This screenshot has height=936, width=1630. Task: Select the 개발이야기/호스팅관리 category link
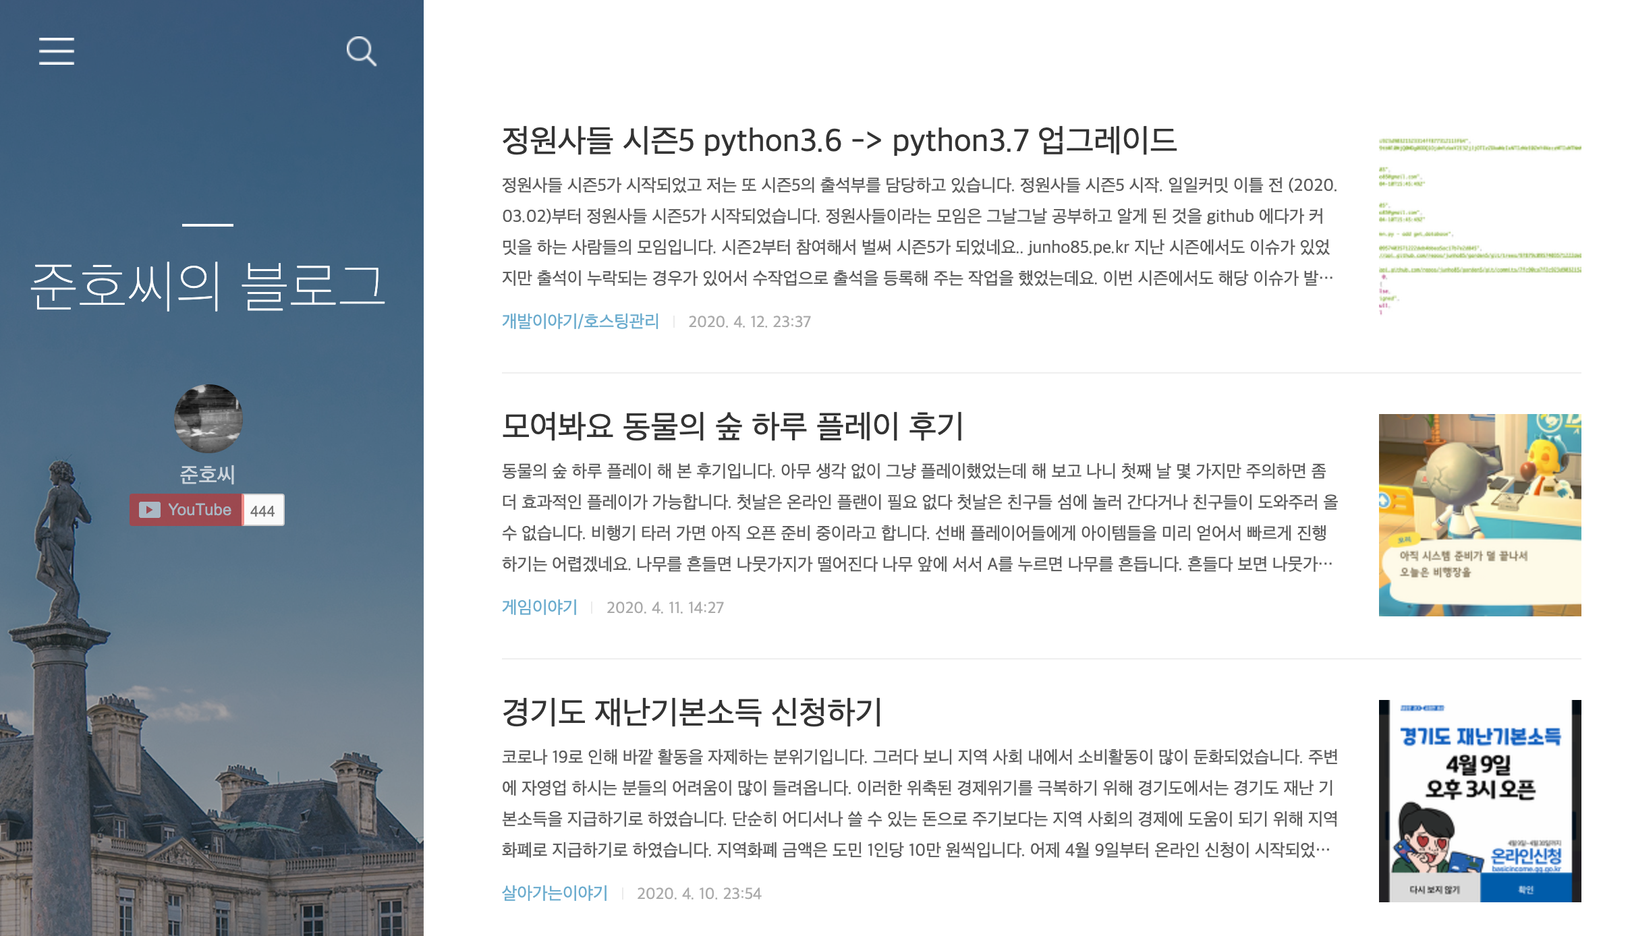[x=580, y=321]
